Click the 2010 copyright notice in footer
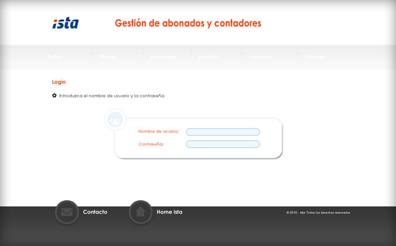This screenshot has width=396, height=246. pyautogui.click(x=318, y=213)
